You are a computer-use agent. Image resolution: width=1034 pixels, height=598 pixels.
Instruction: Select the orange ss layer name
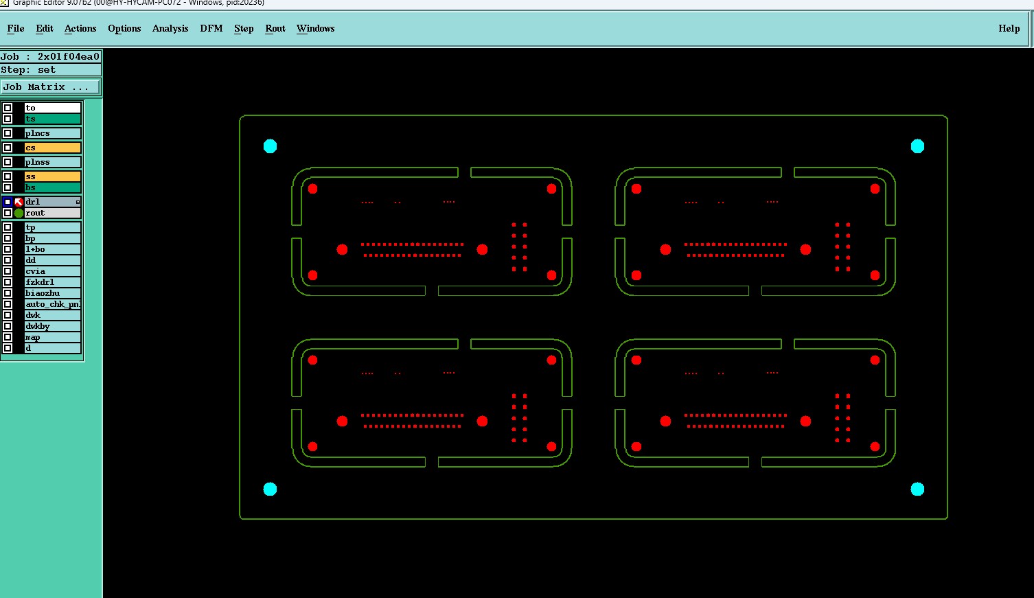click(x=53, y=176)
